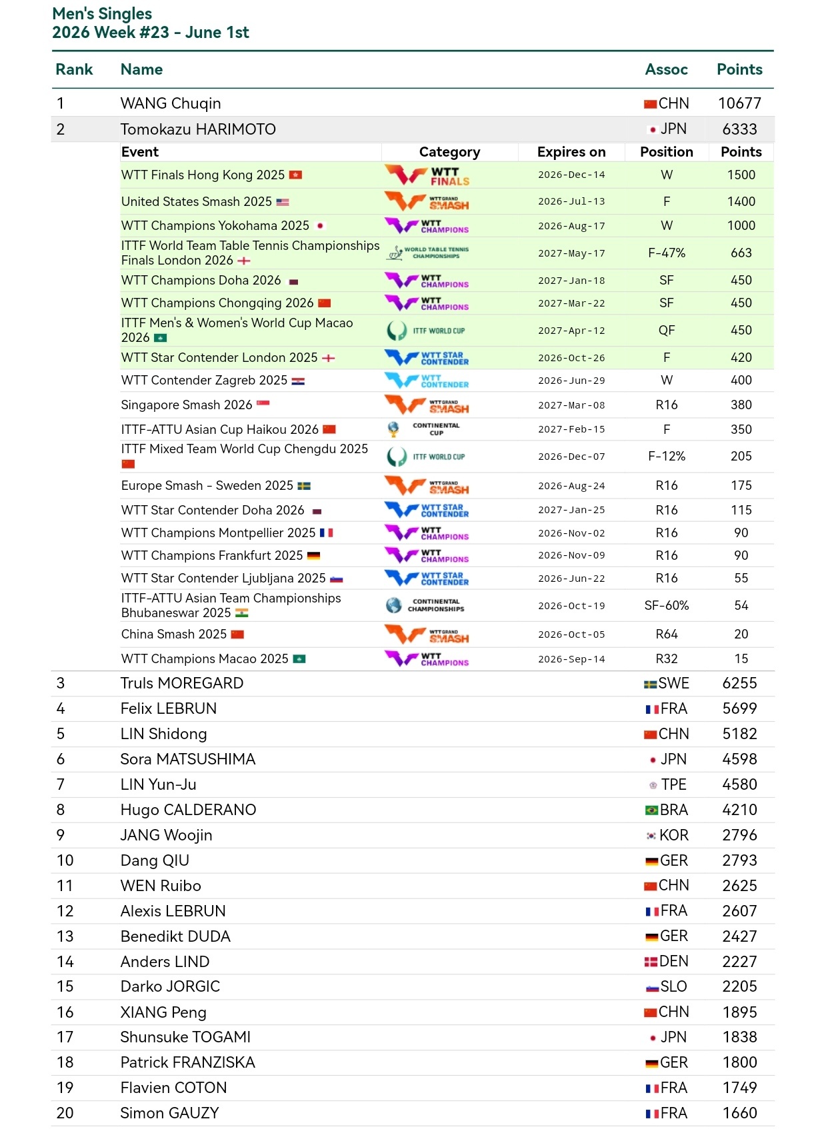Click the WTT Champions logo for Doha 2026
The image size is (824, 1129).
point(427,281)
